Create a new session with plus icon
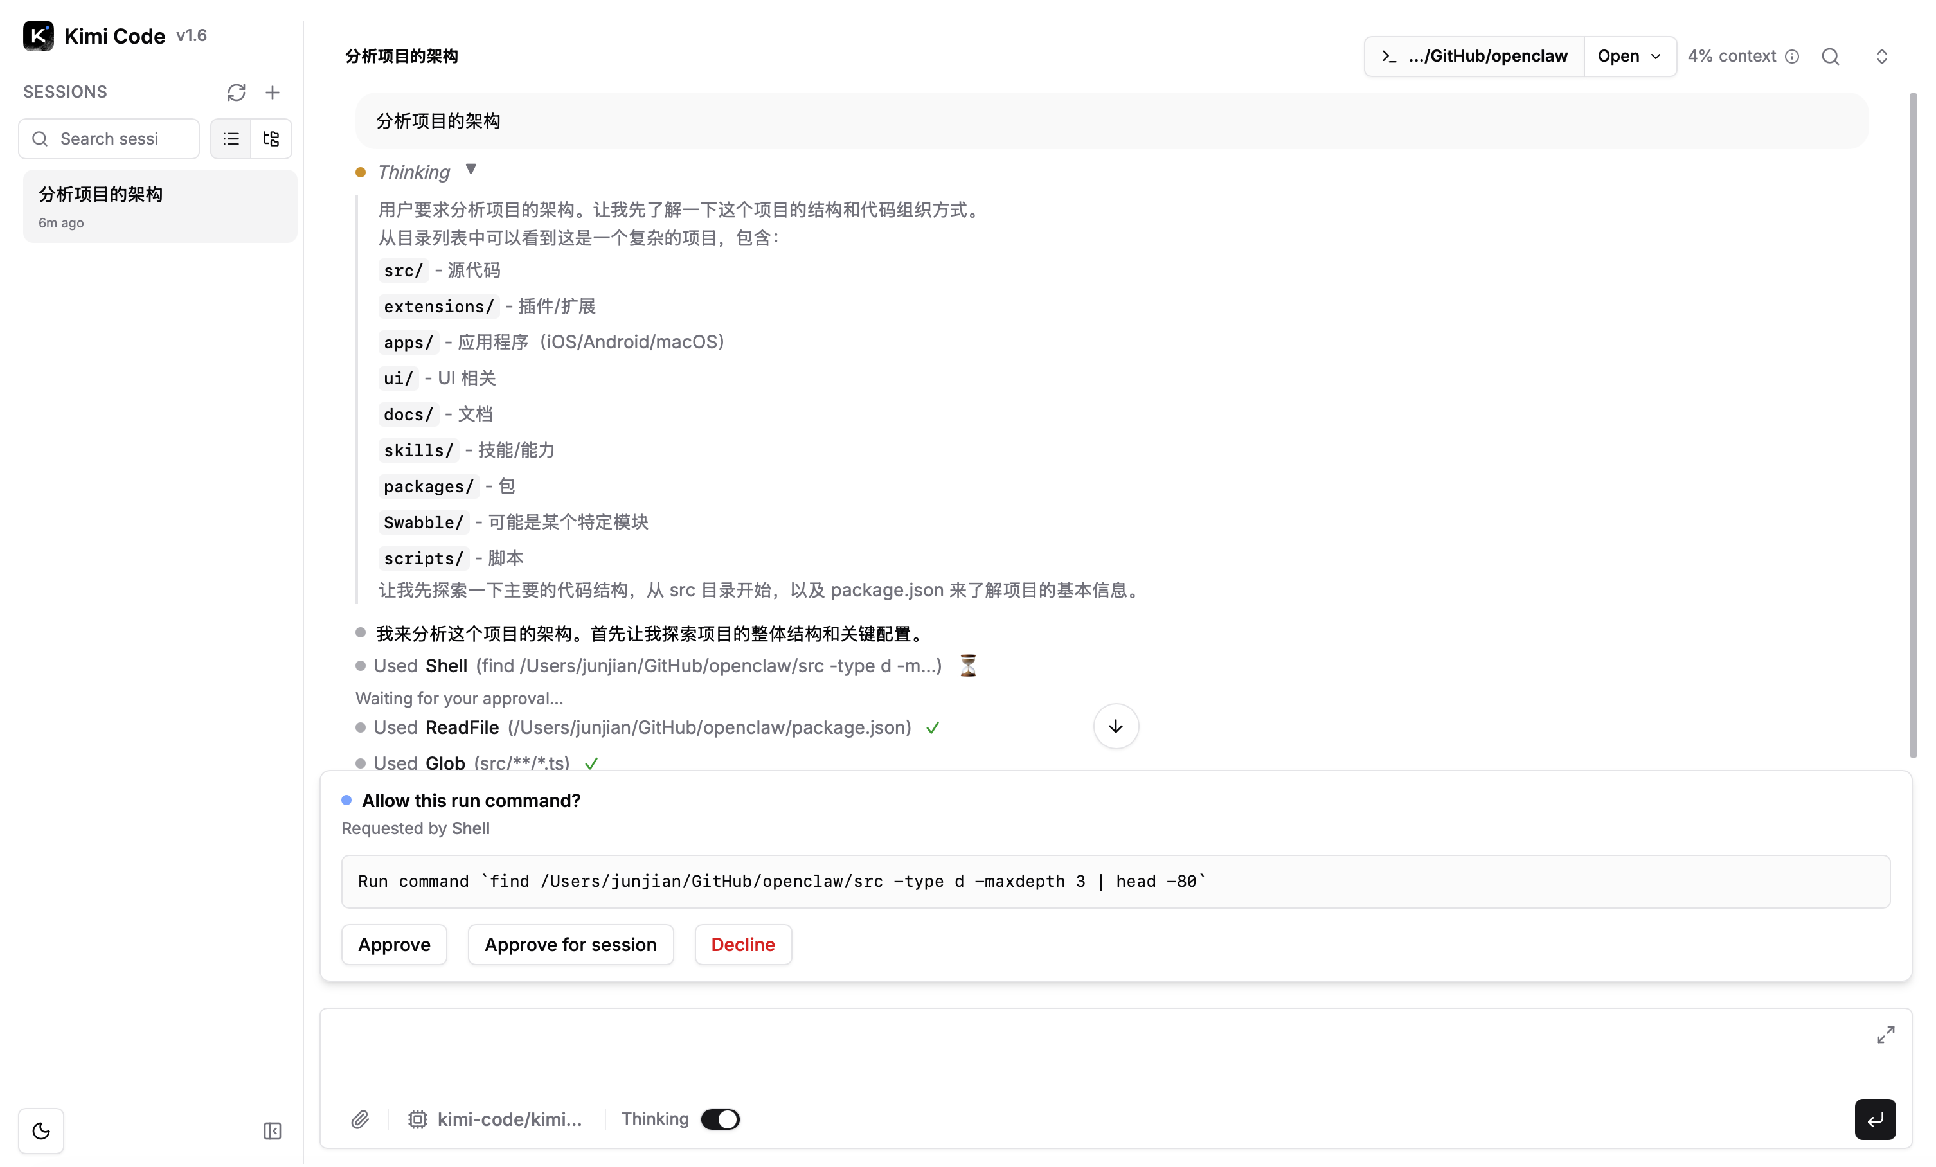 [x=273, y=93]
